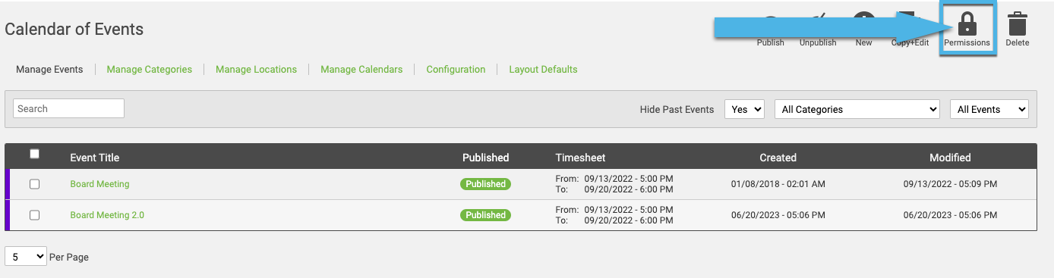Image resolution: width=1054 pixels, height=278 pixels.
Task: Go to the Manage Locations tab
Action: [x=256, y=69]
